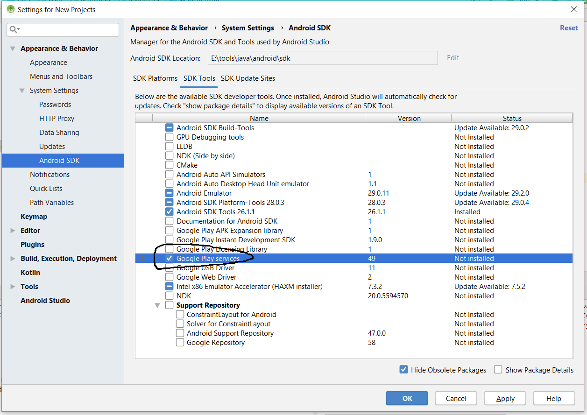This screenshot has width=587, height=415.
Task: Check the NDK (Side by side) checkbox
Action: [169, 155]
